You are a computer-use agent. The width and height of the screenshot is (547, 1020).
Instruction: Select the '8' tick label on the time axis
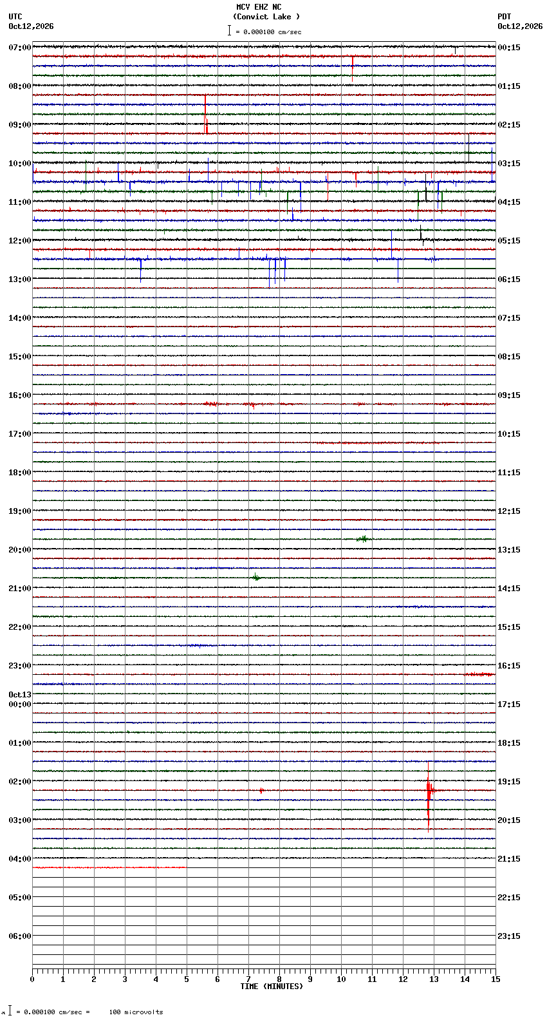(279, 979)
